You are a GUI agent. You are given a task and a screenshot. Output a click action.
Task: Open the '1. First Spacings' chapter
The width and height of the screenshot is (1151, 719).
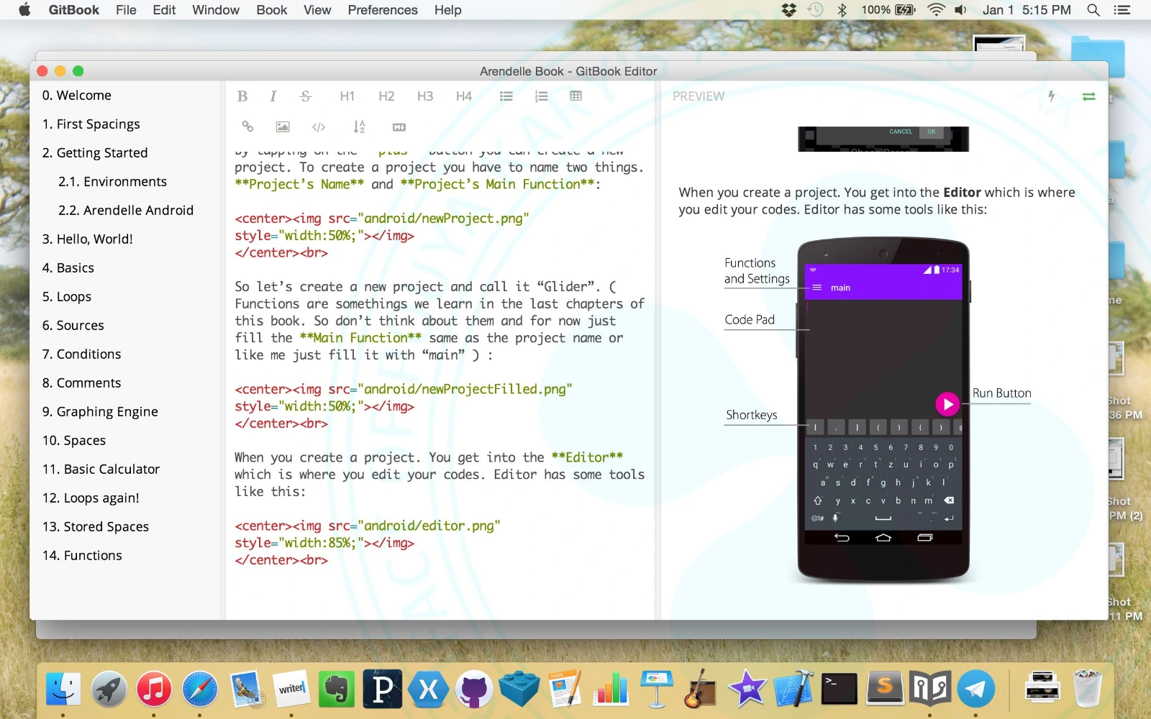click(91, 124)
